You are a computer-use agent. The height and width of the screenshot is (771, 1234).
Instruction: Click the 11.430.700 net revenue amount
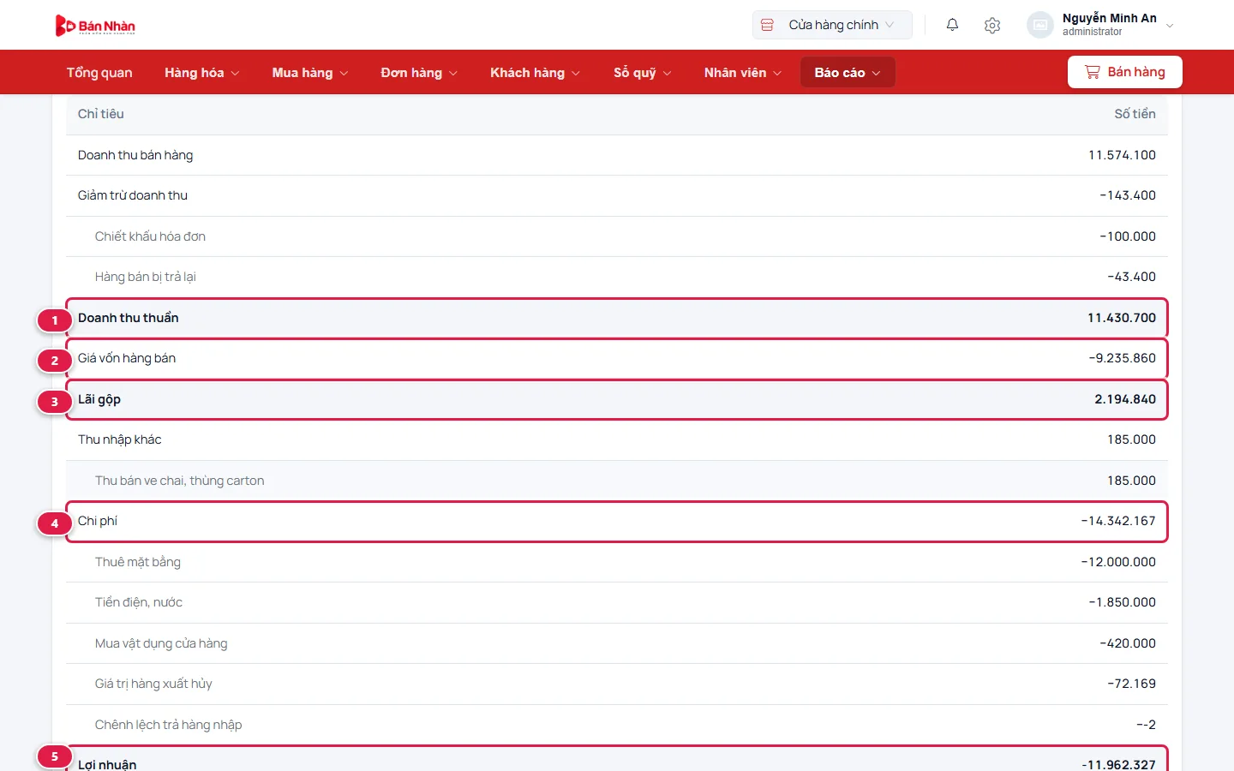[x=1122, y=318]
